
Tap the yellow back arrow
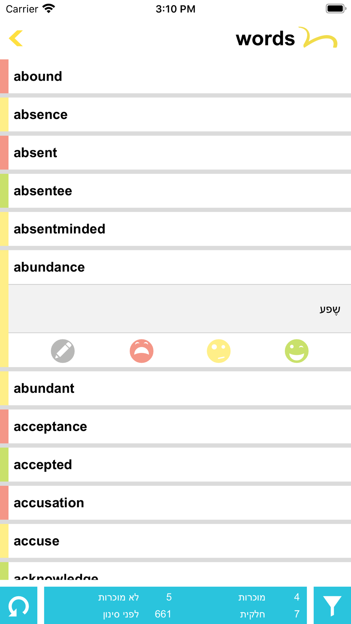pyautogui.click(x=16, y=38)
